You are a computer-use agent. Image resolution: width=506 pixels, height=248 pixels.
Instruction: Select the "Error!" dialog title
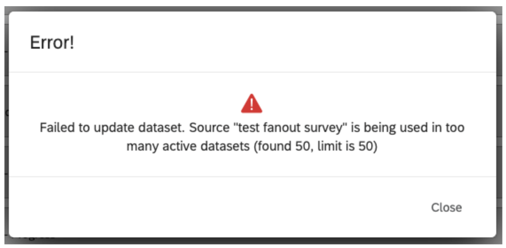(52, 43)
